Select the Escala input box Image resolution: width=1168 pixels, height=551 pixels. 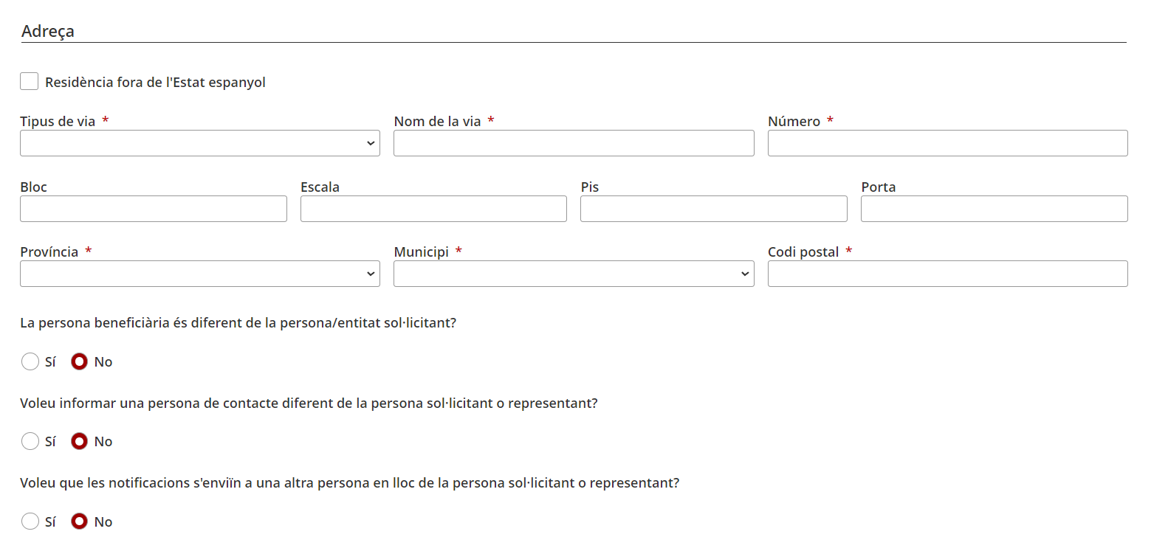tap(433, 209)
